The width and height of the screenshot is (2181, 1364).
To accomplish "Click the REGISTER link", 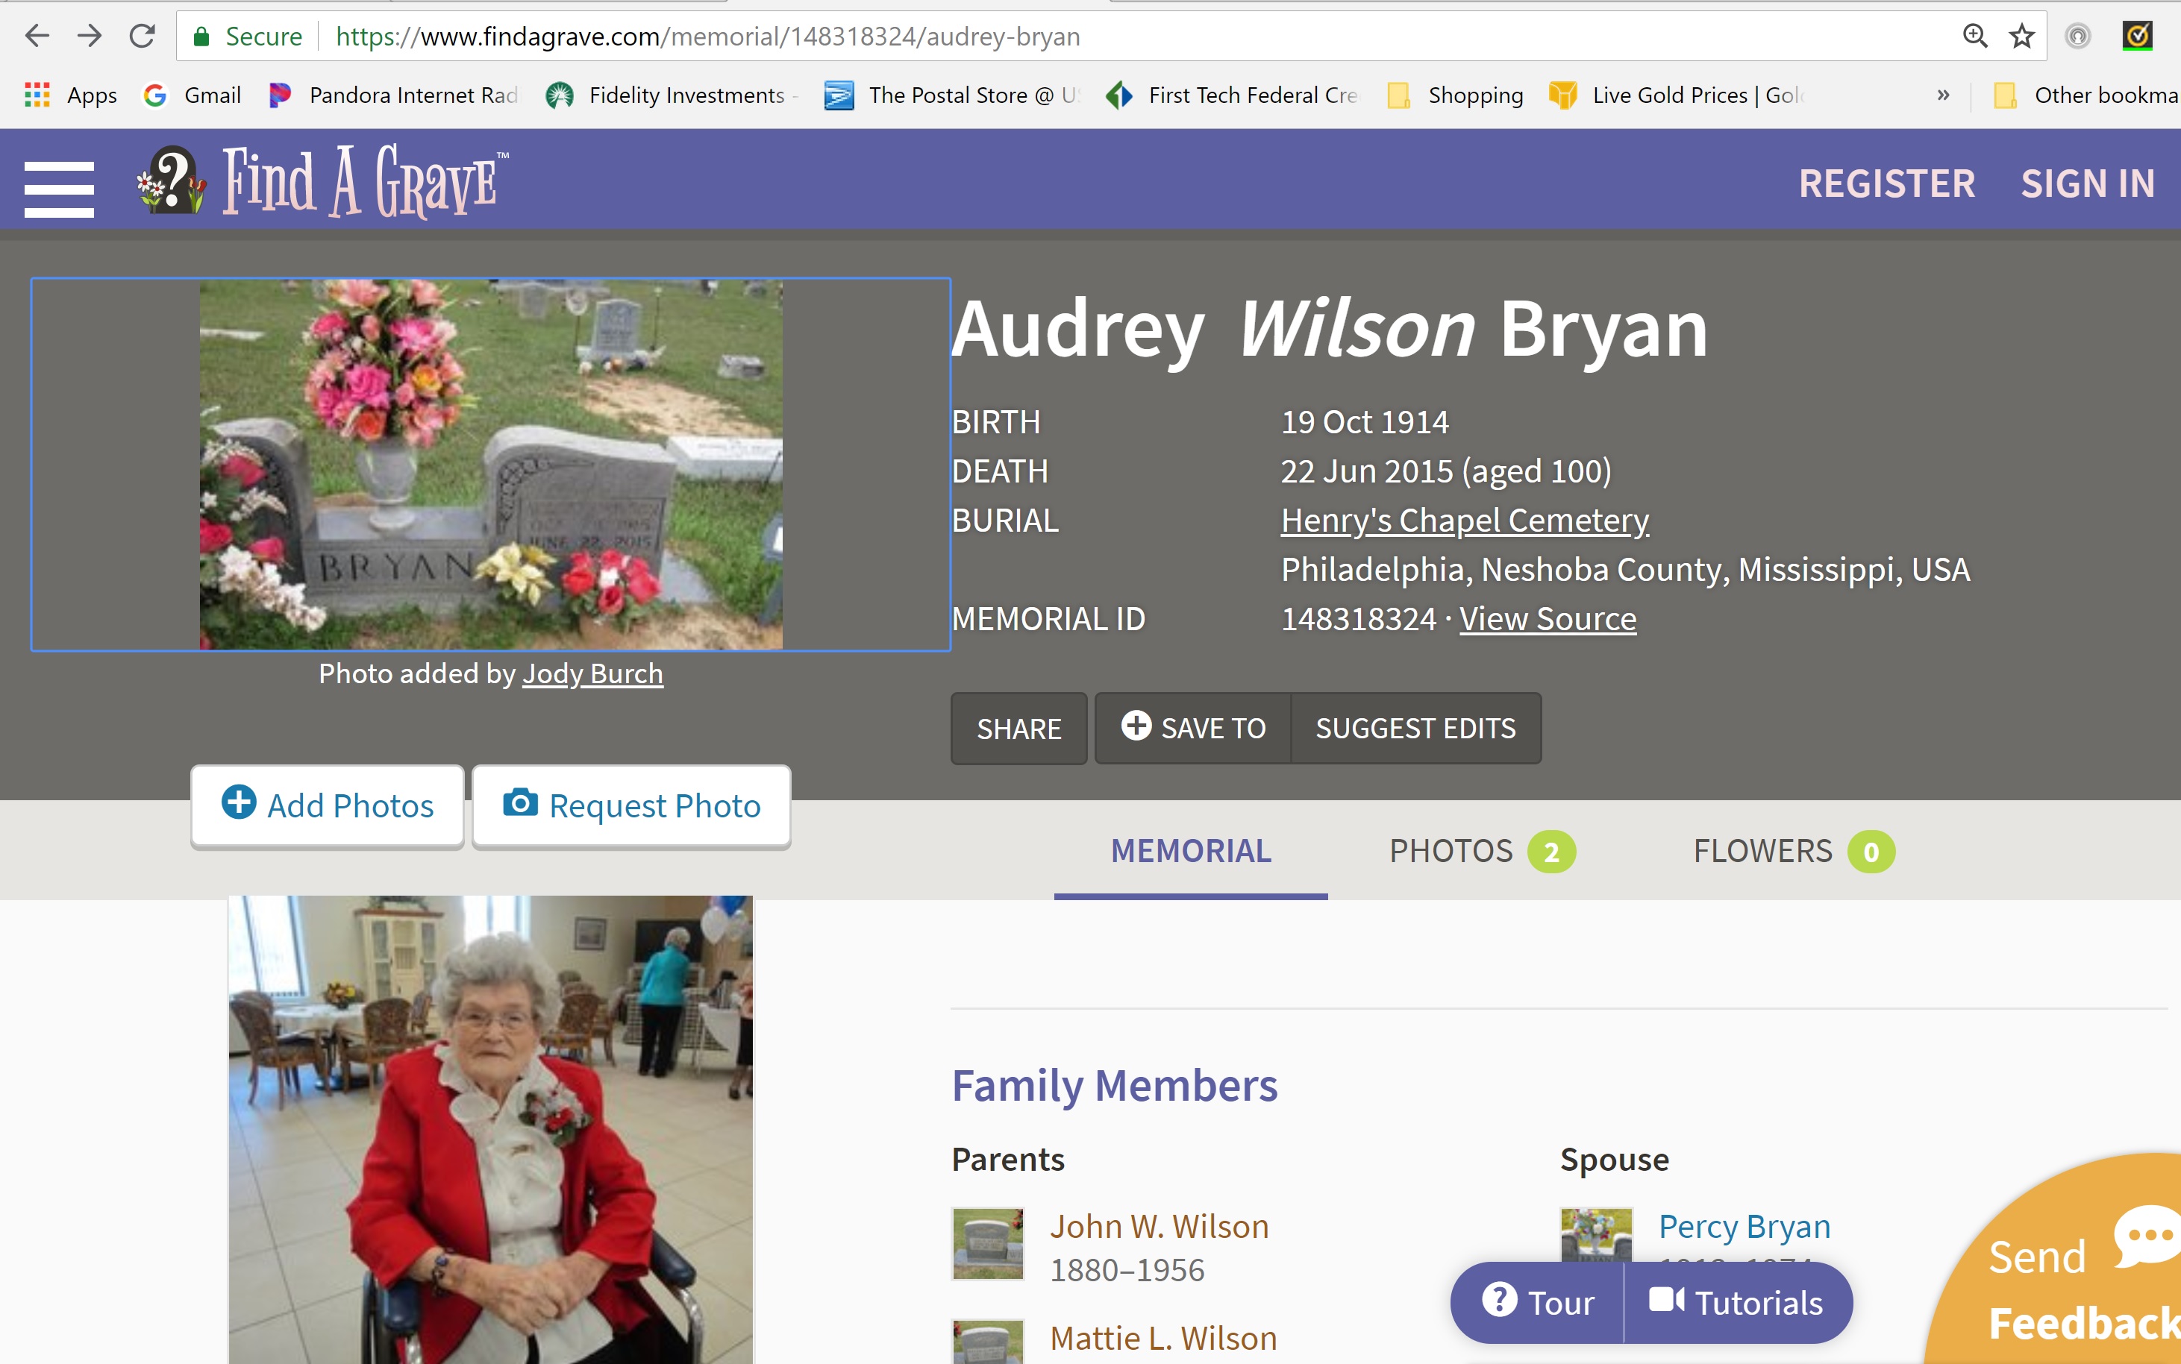I will (1887, 184).
